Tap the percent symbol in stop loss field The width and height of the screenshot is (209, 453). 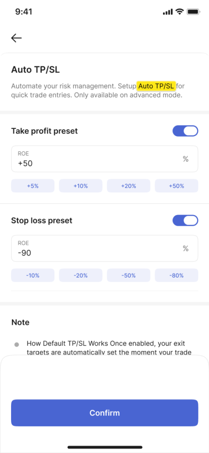[186, 249]
